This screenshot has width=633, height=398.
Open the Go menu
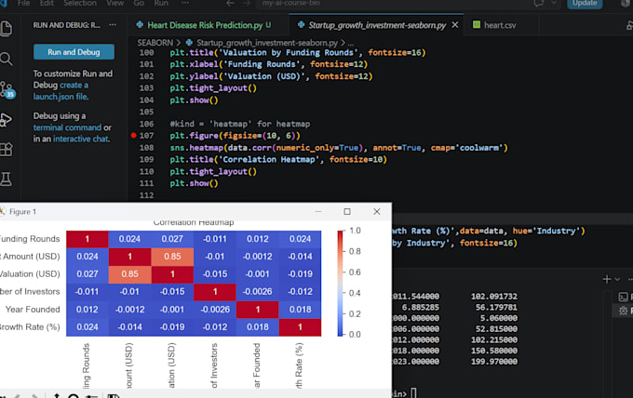click(139, 3)
